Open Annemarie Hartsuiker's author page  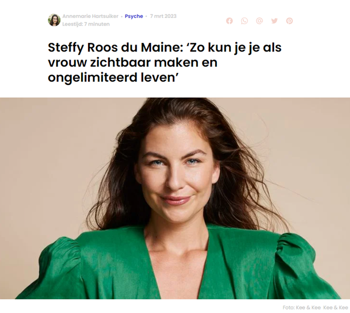(x=90, y=16)
